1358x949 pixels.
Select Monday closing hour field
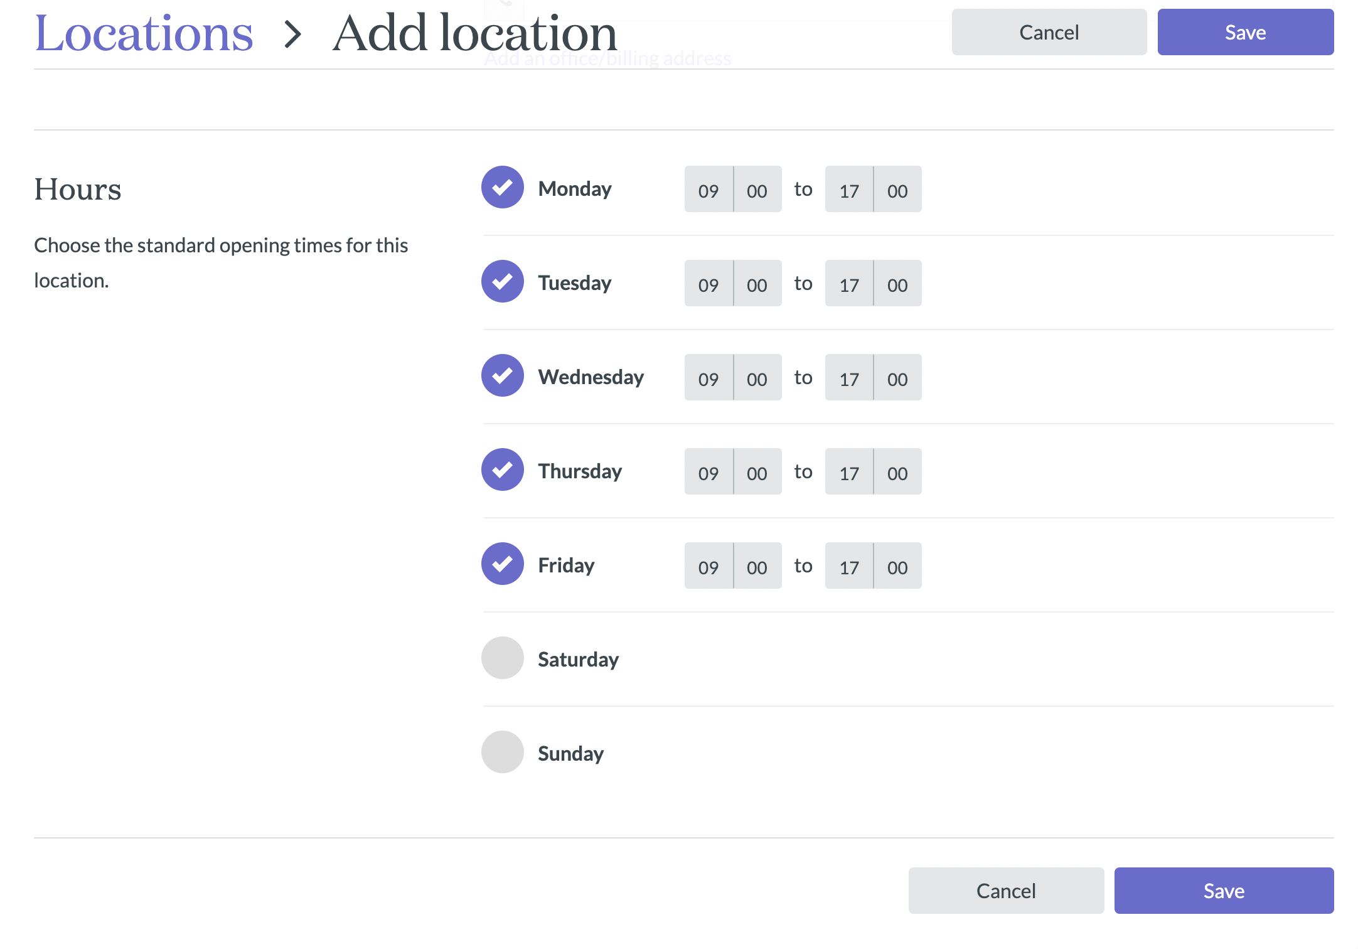[x=848, y=190]
